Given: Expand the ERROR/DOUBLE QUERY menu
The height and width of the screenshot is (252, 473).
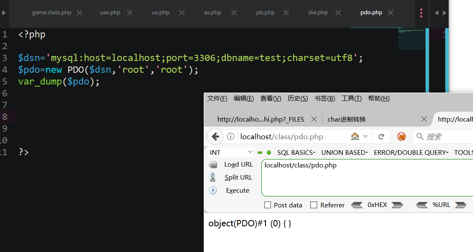Looking at the screenshot, I should click(x=411, y=153).
